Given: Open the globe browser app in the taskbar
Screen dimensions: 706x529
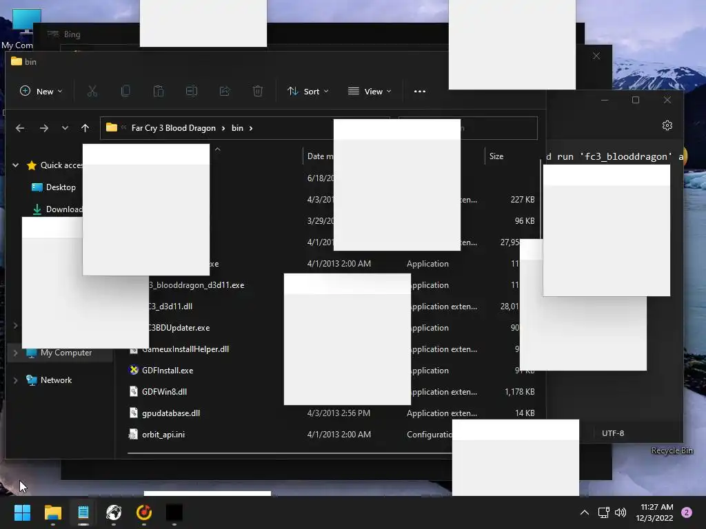Looking at the screenshot, I should click(114, 512).
